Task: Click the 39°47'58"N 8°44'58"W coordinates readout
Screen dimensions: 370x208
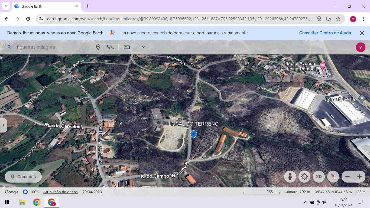Action: pyautogui.click(x=334, y=192)
